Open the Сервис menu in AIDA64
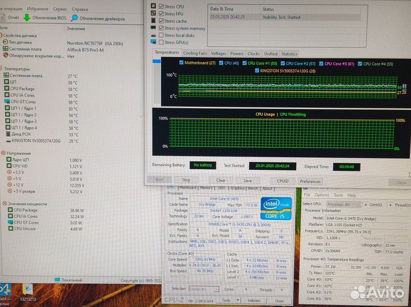The image size is (411, 307). pyautogui.click(x=60, y=9)
